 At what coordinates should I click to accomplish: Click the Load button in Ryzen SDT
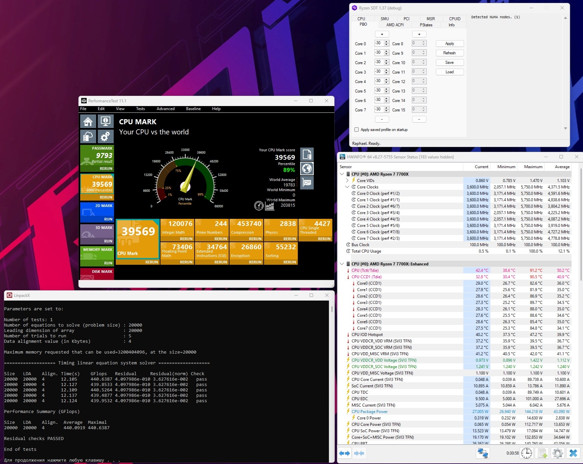tap(450, 72)
